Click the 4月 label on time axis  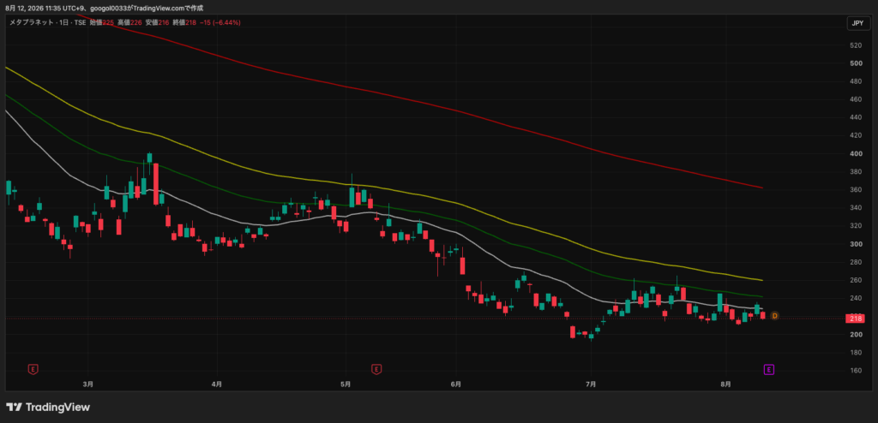217,384
